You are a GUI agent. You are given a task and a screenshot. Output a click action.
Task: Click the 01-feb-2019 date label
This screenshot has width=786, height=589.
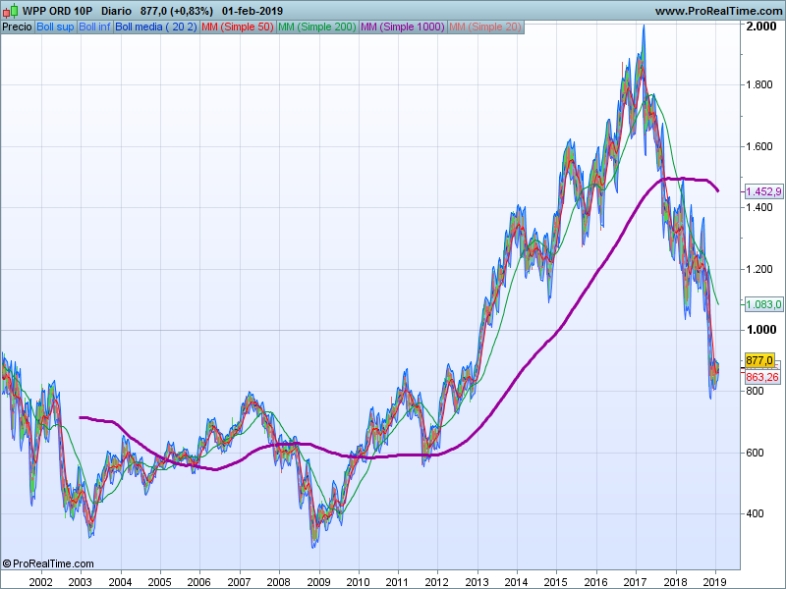pyautogui.click(x=253, y=11)
